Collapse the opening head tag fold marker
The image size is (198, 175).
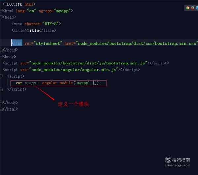(x=1, y=17)
